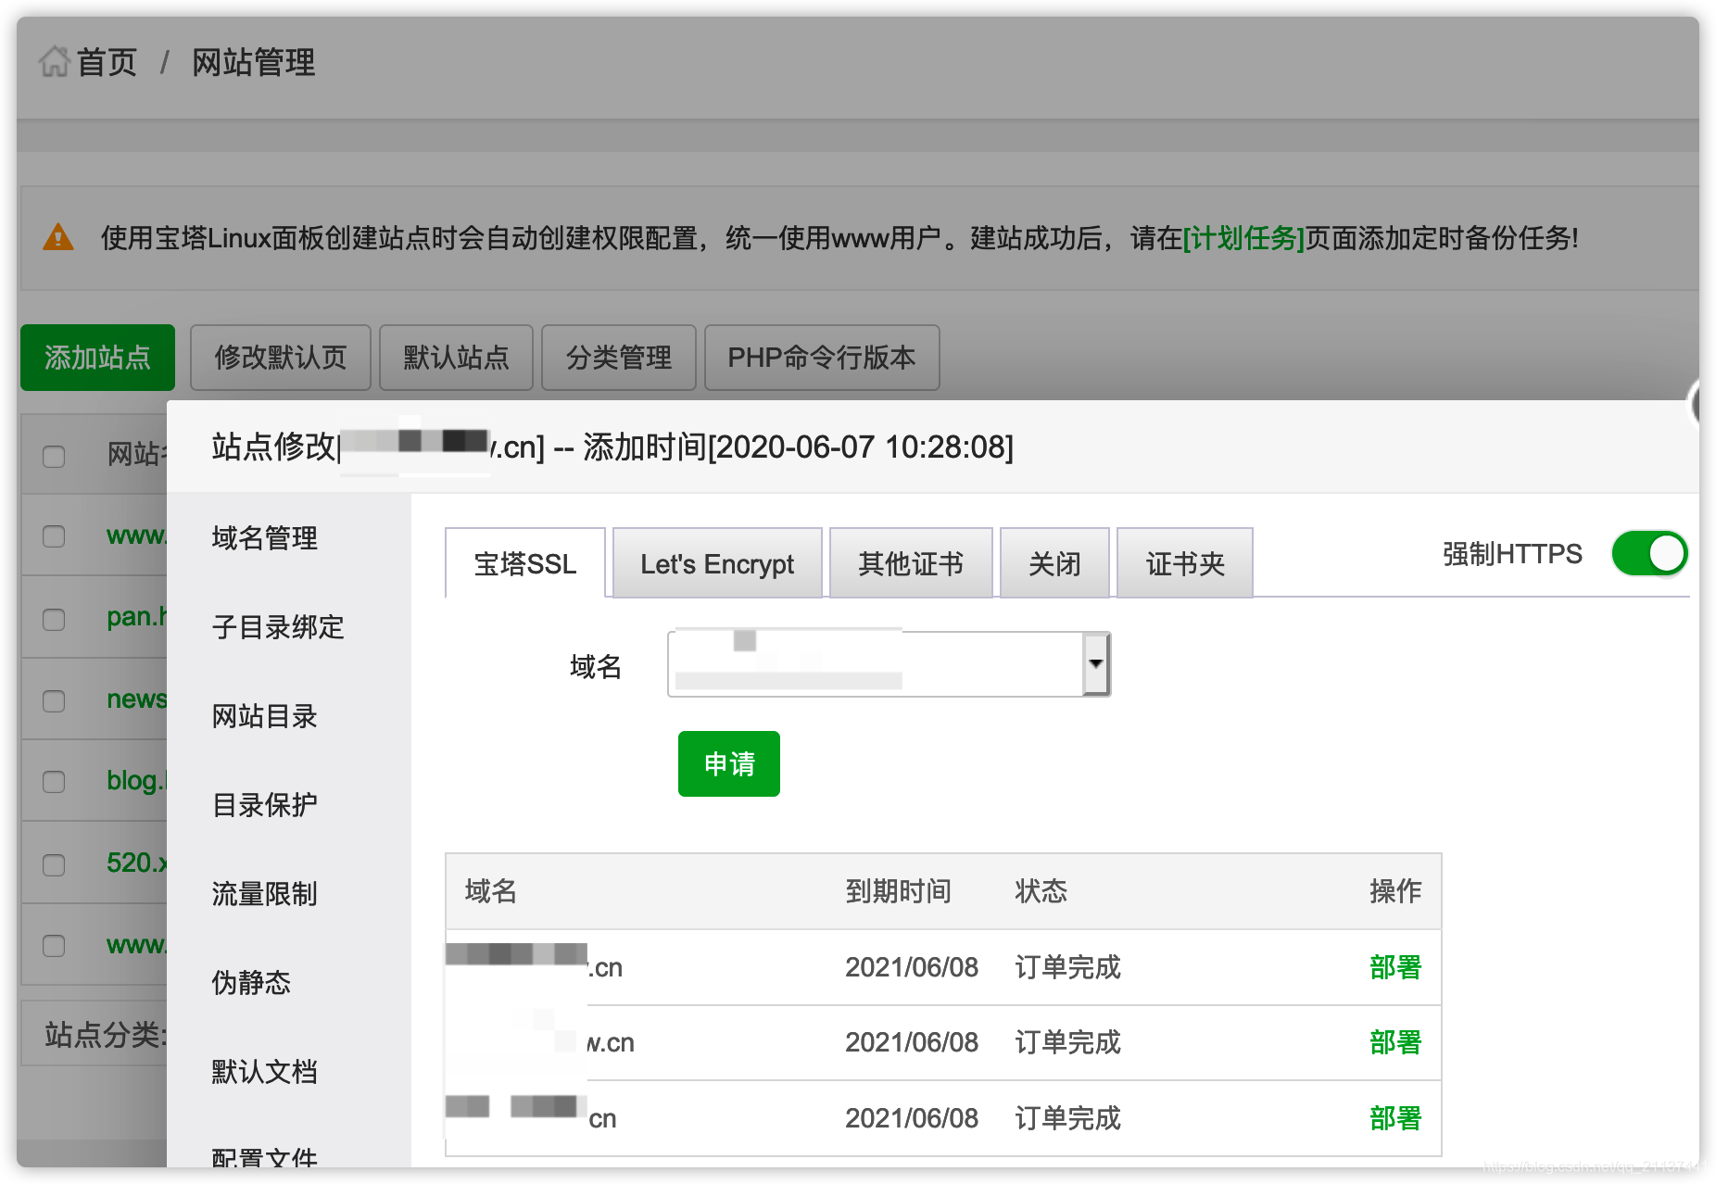Switch to Let's Encrypt tab
The height and width of the screenshot is (1184, 1716).
click(x=717, y=563)
